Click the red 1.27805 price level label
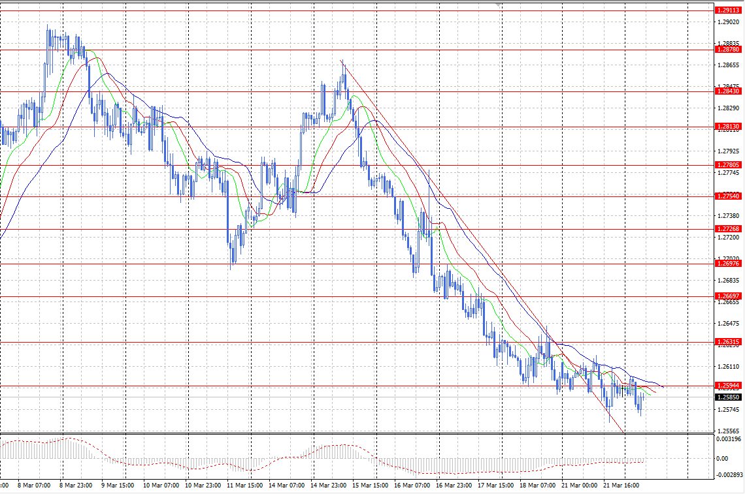745x494 pixels. pos(728,165)
